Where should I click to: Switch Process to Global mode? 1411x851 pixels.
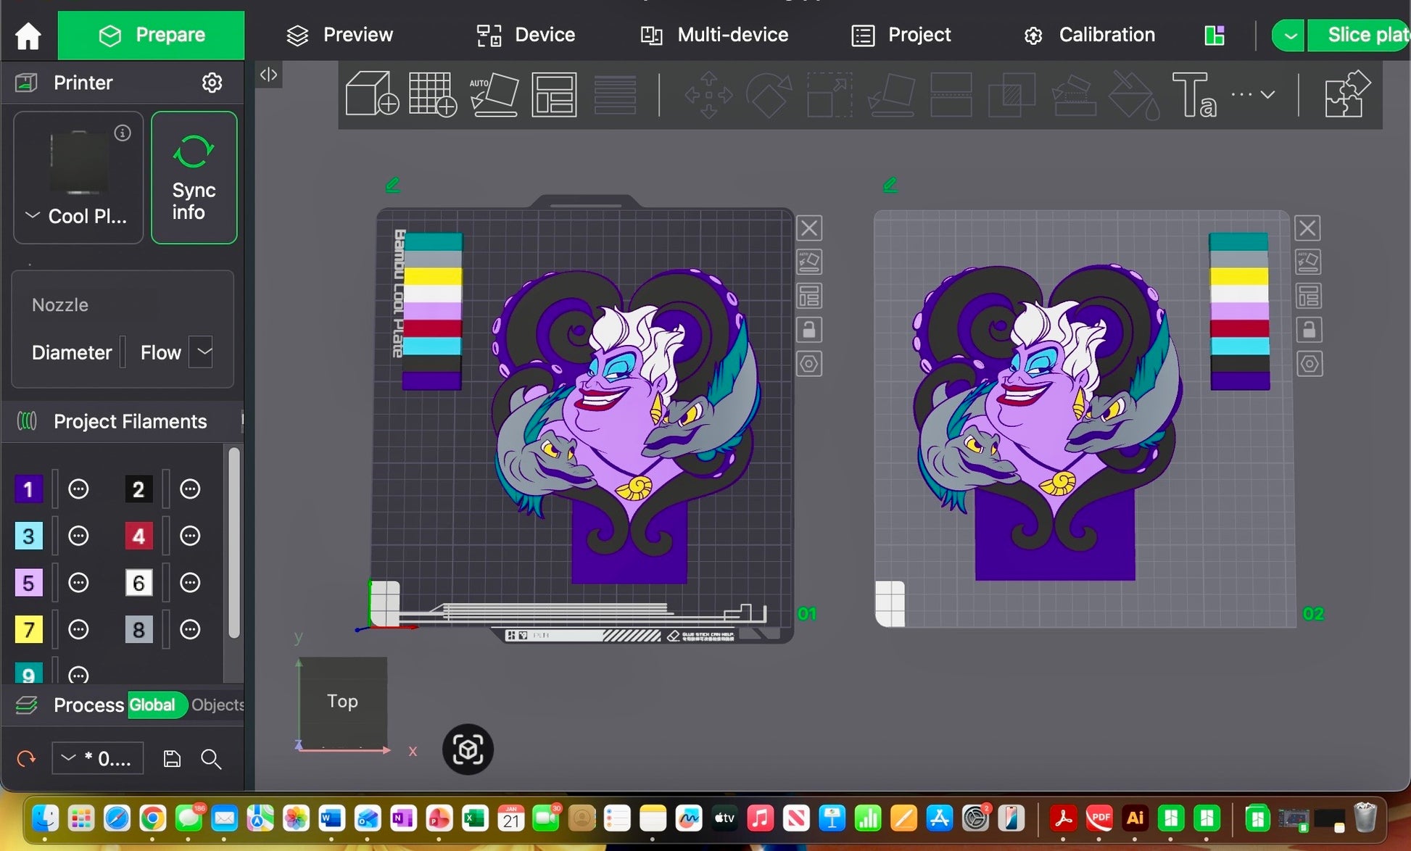point(152,705)
